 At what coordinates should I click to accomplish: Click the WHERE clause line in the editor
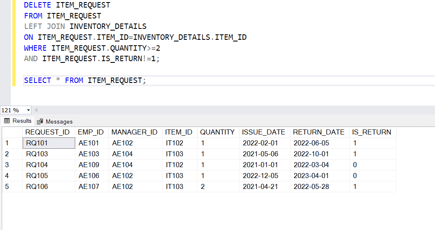[x=92, y=48]
